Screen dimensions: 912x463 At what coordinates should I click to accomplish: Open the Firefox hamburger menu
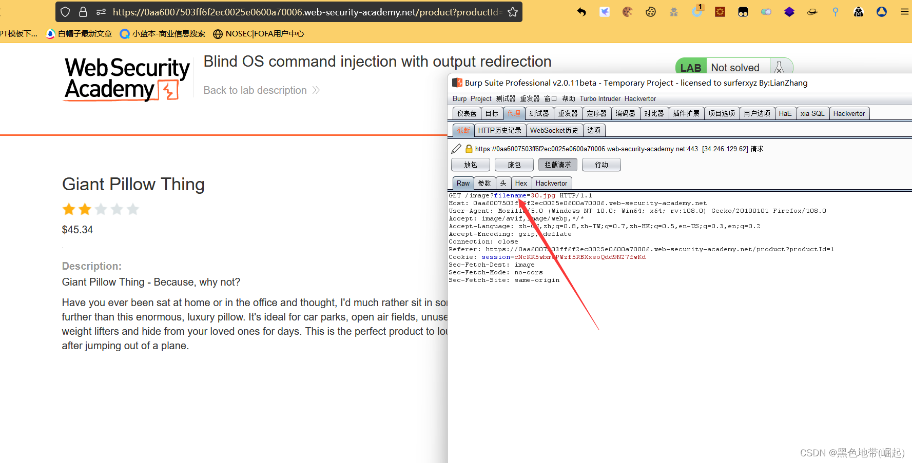pos(904,12)
